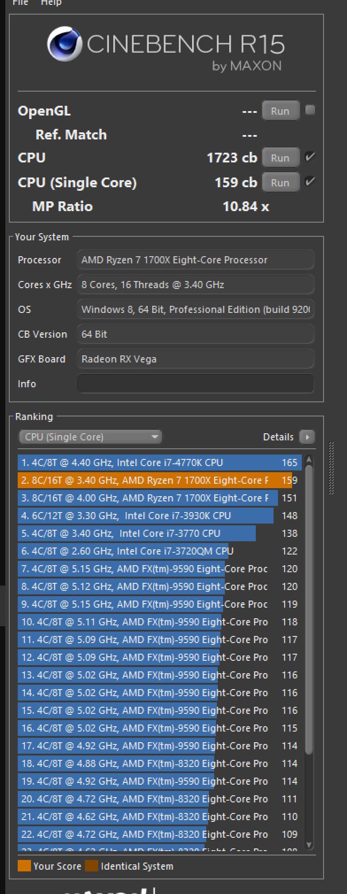347x894 pixels.
Task: Select ranking row 19 FX-9590 at 4.92 GHz
Action: click(x=160, y=781)
